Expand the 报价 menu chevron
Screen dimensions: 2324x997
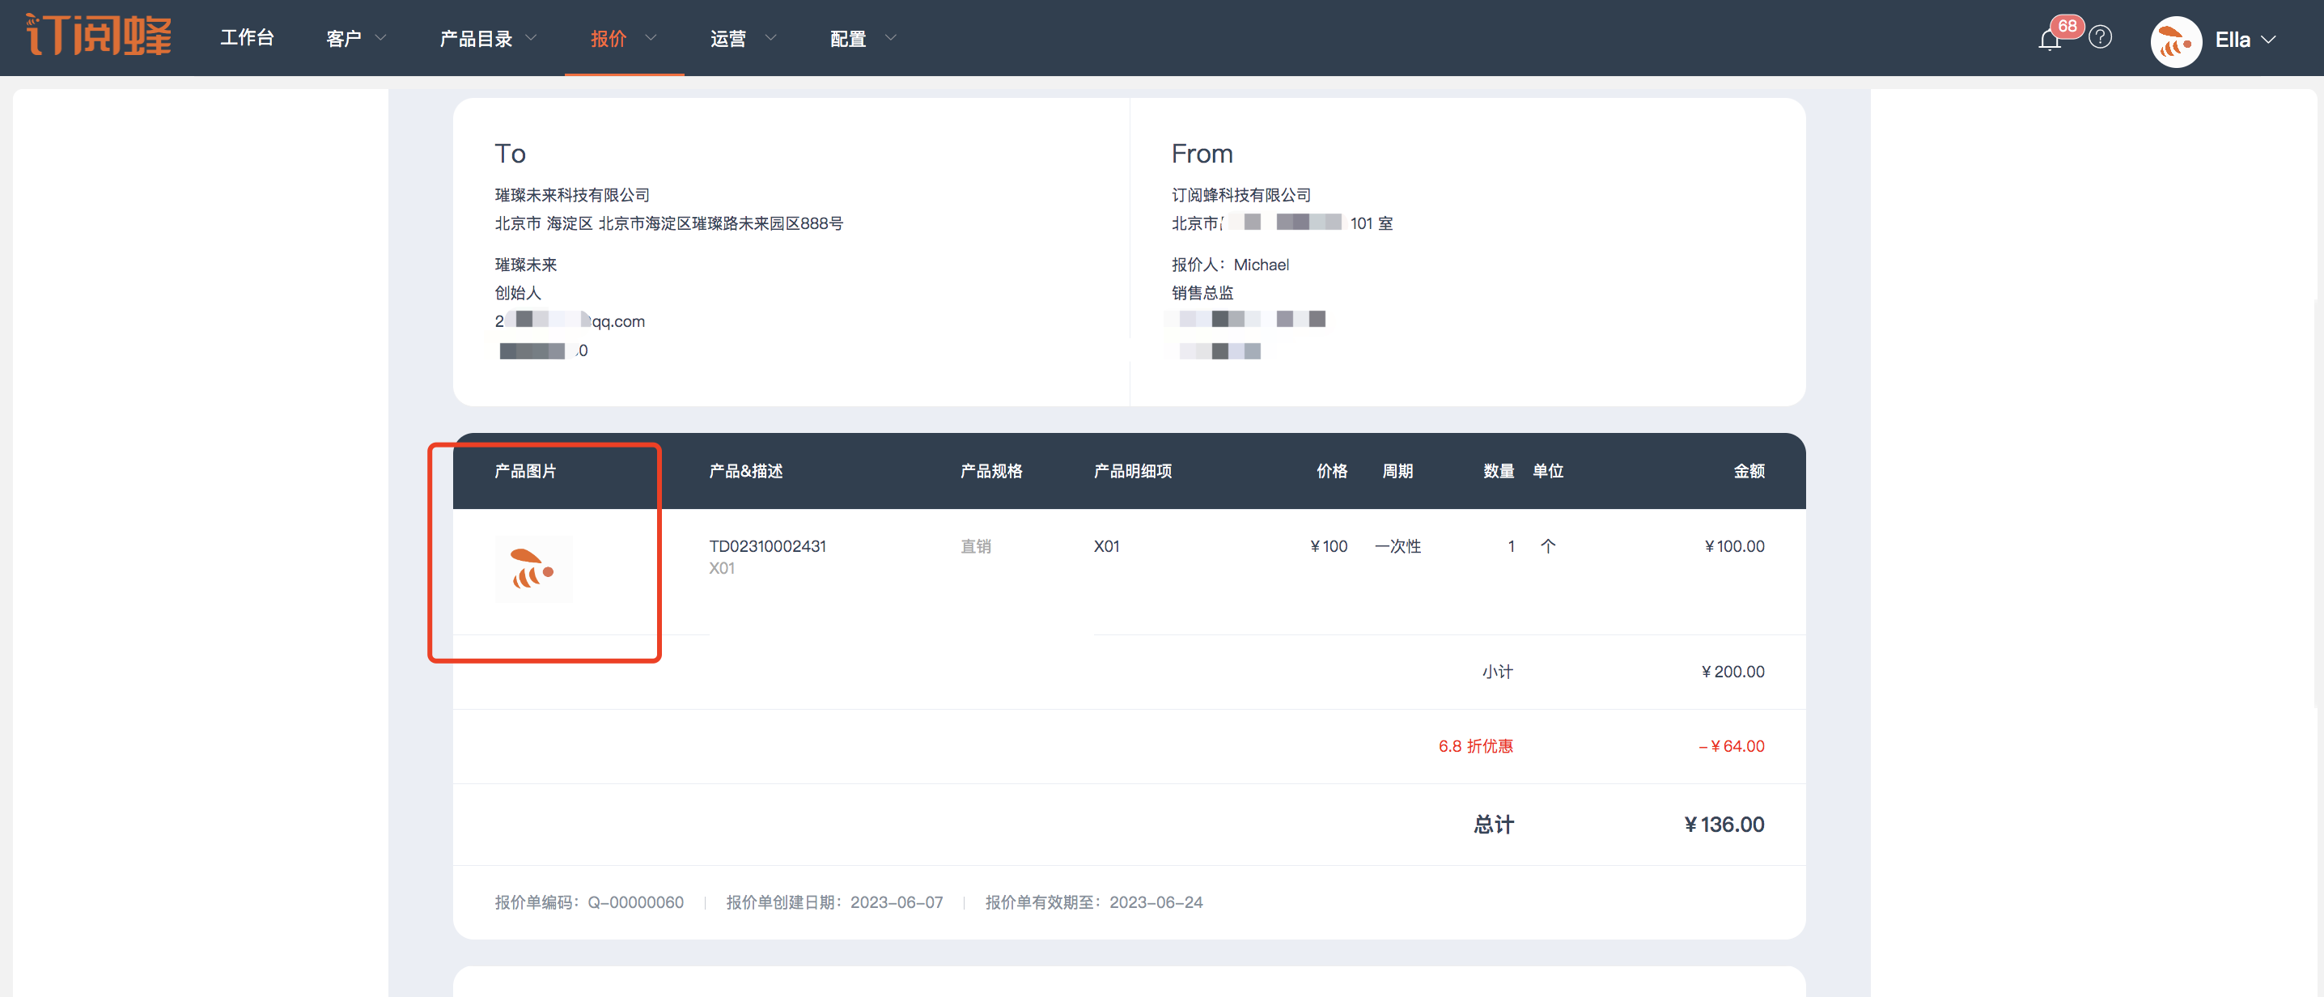pyautogui.click(x=651, y=38)
